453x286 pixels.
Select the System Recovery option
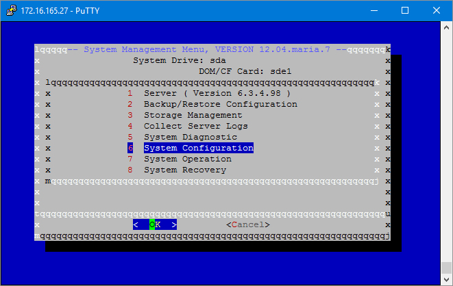pos(184,170)
